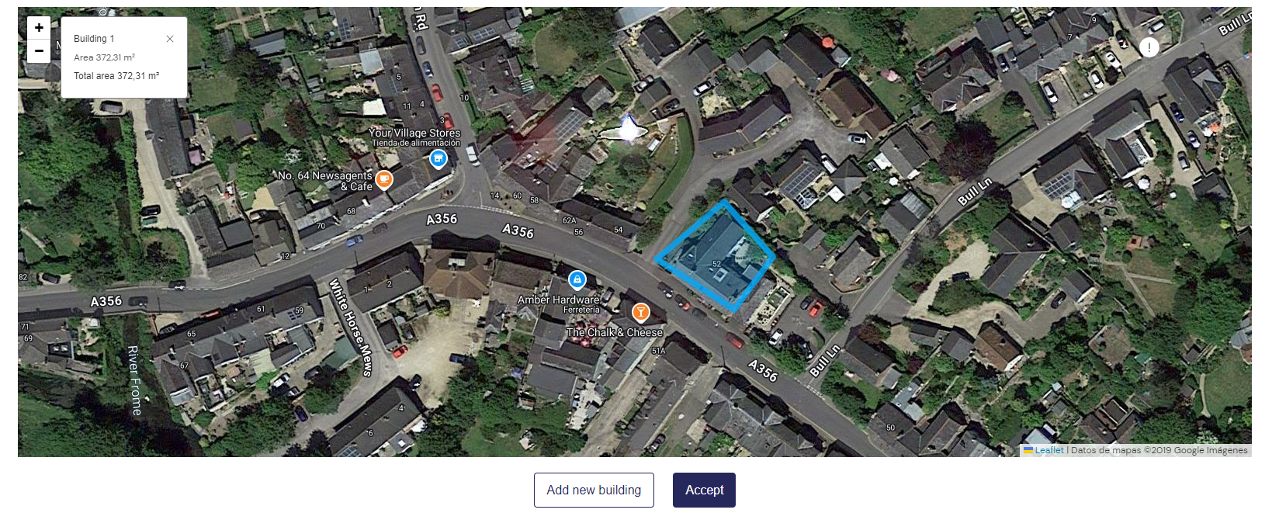Click the Amber Hardware label text
The image size is (1272, 513).
tap(559, 300)
